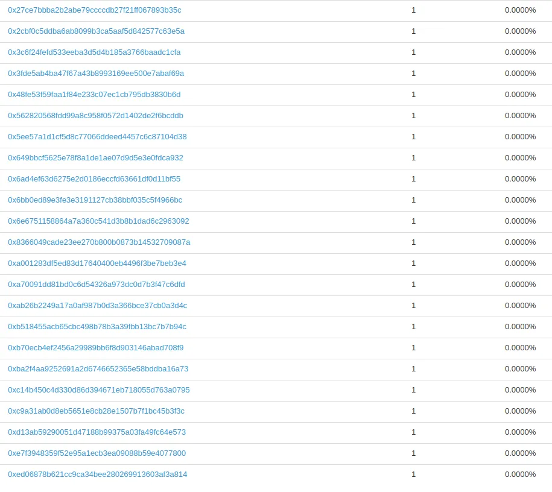Select 0.0000% in the 0x48fe53f59f row
Screen dimensions: 552x492
520,95
